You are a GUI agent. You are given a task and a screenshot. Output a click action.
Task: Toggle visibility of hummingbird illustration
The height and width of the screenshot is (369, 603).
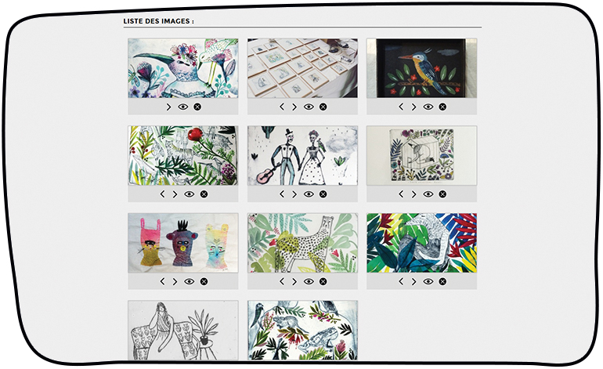coord(183,107)
